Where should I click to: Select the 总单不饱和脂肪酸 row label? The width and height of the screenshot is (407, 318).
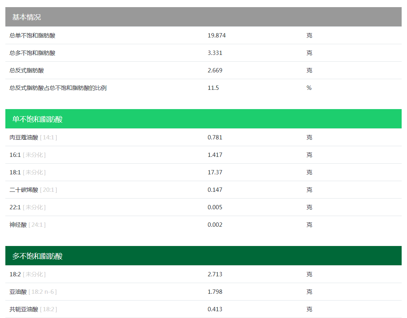point(32,36)
